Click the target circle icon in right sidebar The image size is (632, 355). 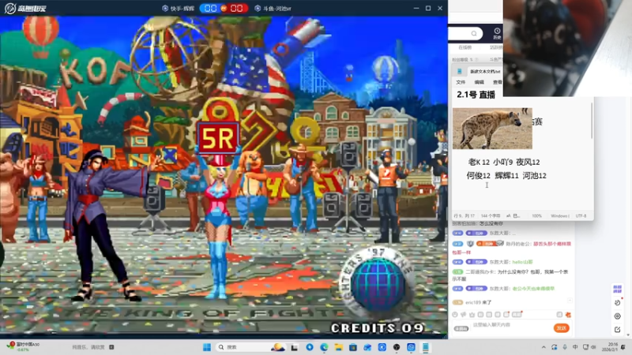click(618, 316)
